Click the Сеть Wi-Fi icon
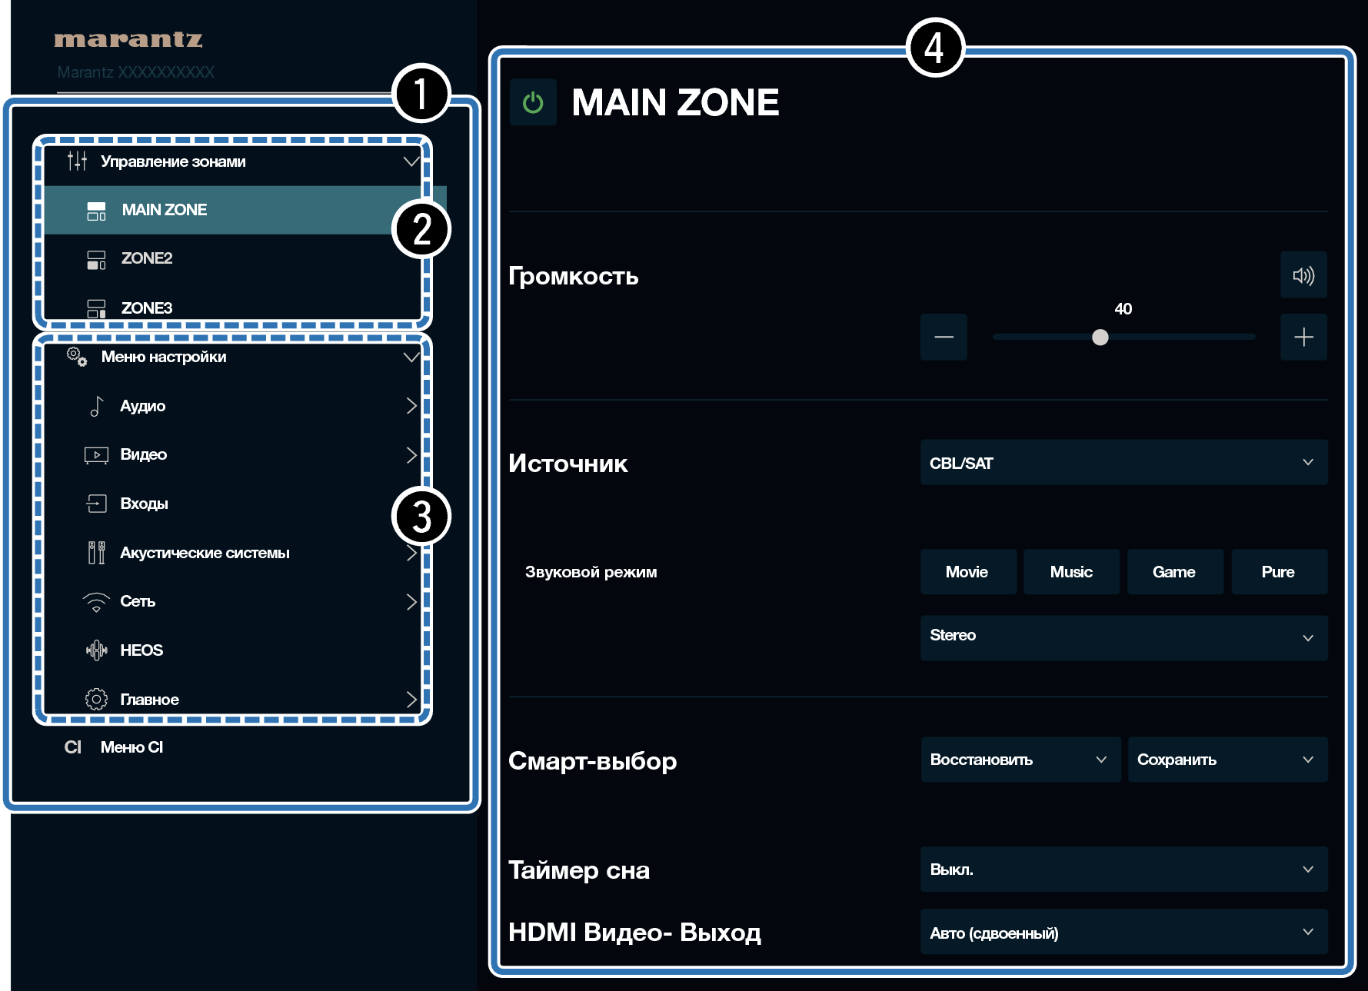Viewport: 1368px width, 991px height. click(96, 602)
